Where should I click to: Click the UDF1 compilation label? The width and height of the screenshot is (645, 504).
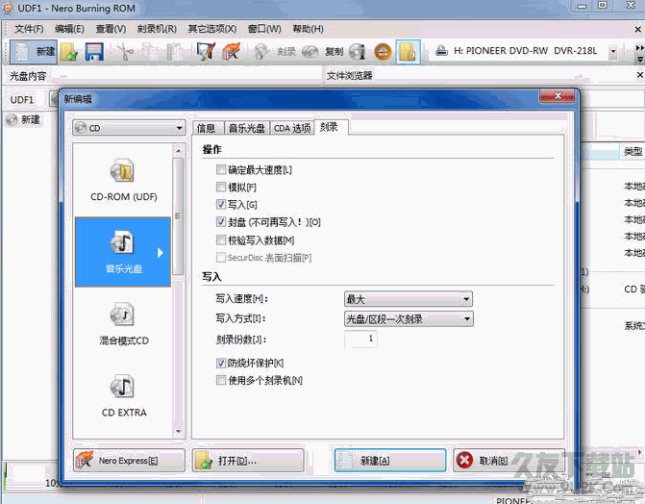tap(22, 100)
